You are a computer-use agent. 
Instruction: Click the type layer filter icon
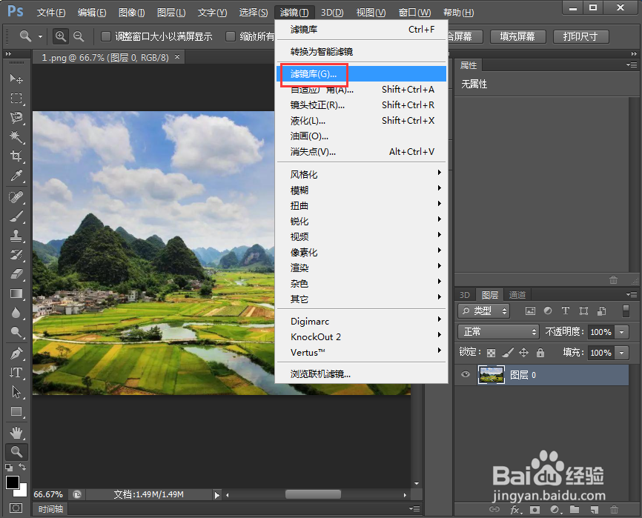(x=566, y=311)
